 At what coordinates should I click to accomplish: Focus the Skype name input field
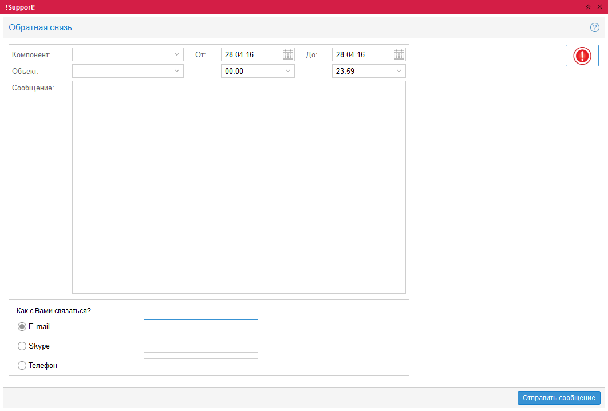tap(200, 346)
